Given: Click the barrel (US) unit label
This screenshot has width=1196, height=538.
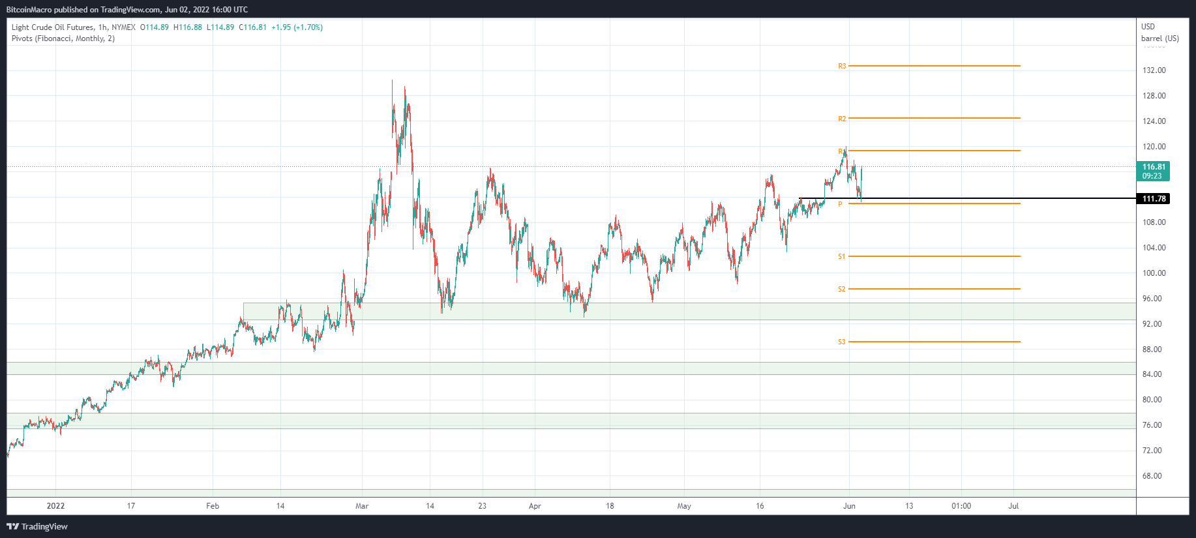Looking at the screenshot, I should pyautogui.click(x=1160, y=38).
